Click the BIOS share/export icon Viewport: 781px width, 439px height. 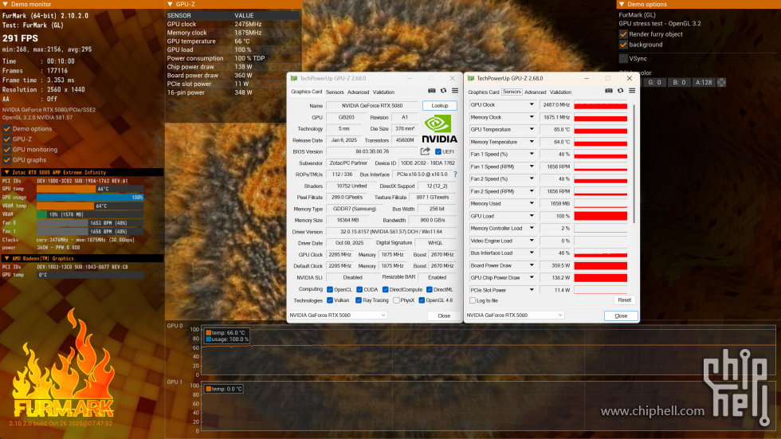coord(426,151)
